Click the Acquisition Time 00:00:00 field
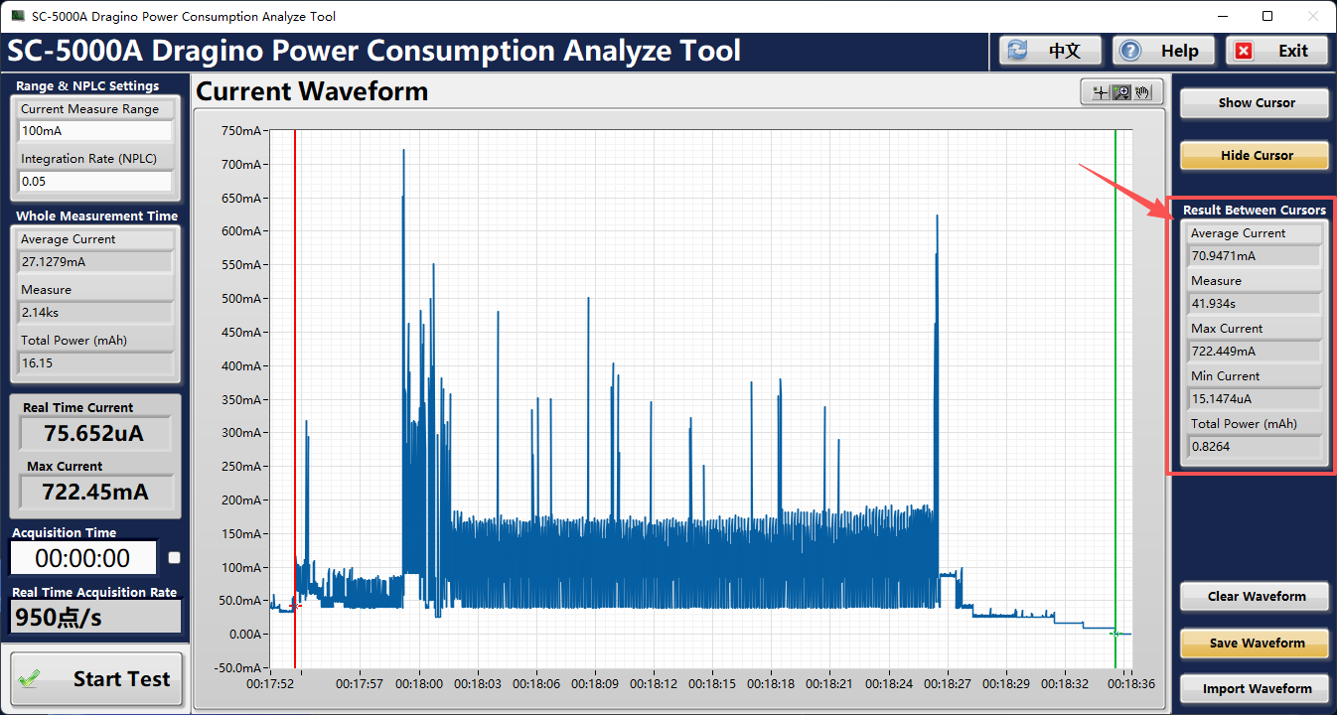 coord(83,557)
